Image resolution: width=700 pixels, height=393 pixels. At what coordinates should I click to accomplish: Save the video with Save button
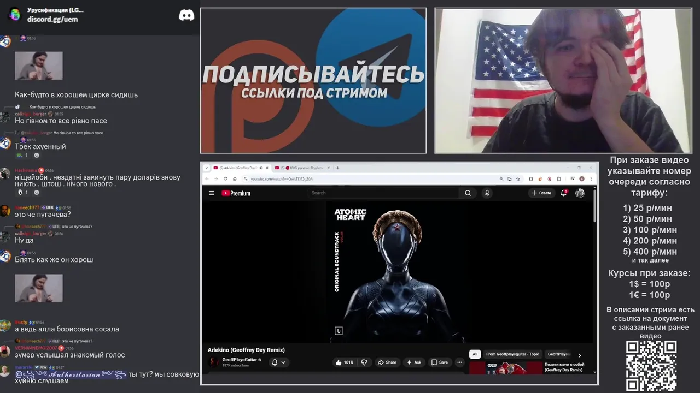click(x=439, y=362)
